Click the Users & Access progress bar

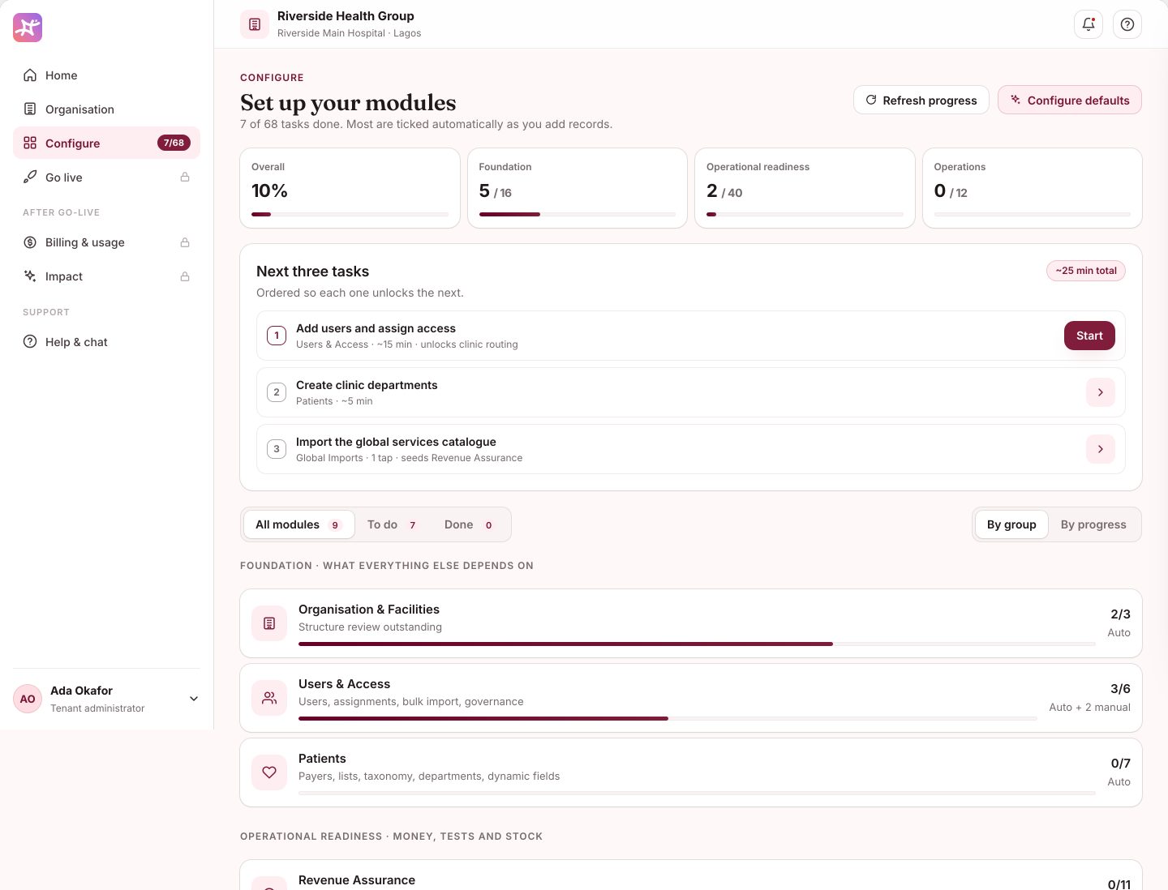coord(668,718)
